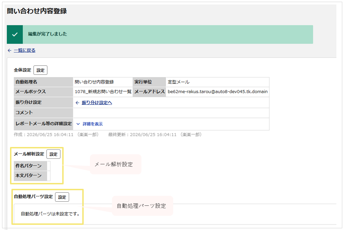Select the メールアドレス header cell
The width and height of the screenshot is (344, 230).
point(149,92)
